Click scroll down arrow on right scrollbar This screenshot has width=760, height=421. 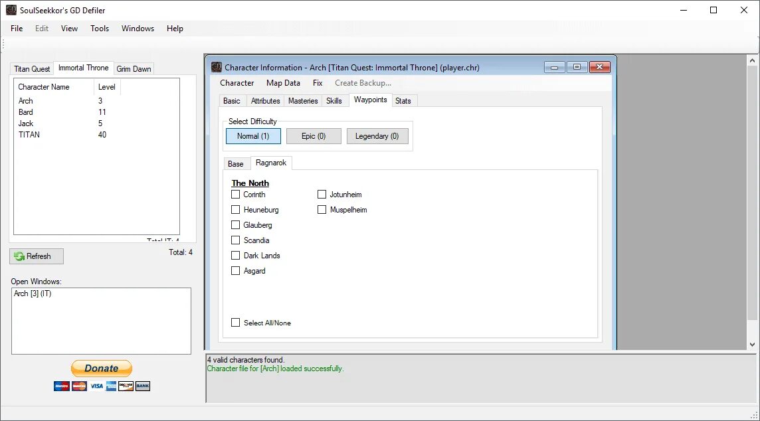pyautogui.click(x=752, y=345)
